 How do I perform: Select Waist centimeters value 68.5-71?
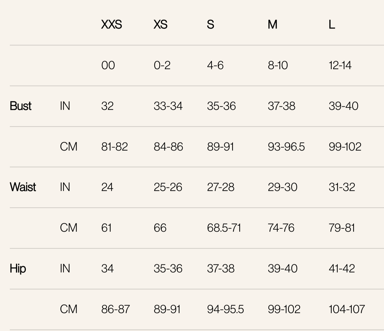(x=224, y=228)
